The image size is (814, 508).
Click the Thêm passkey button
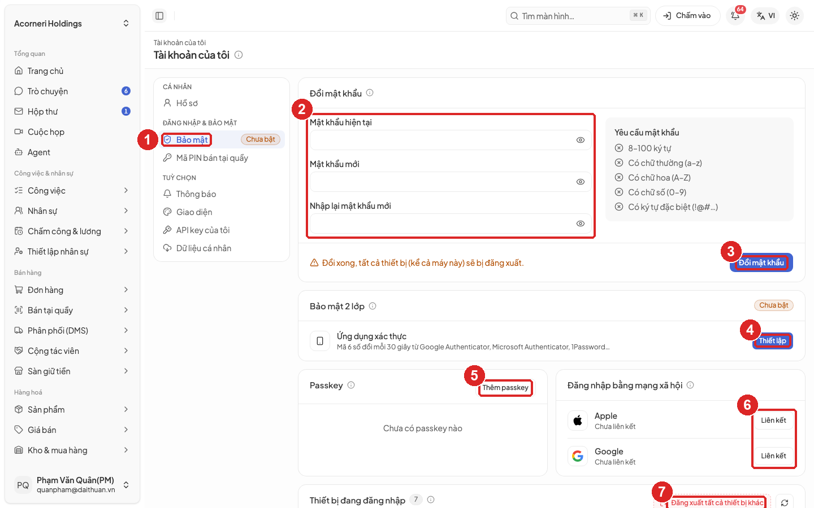click(x=505, y=388)
